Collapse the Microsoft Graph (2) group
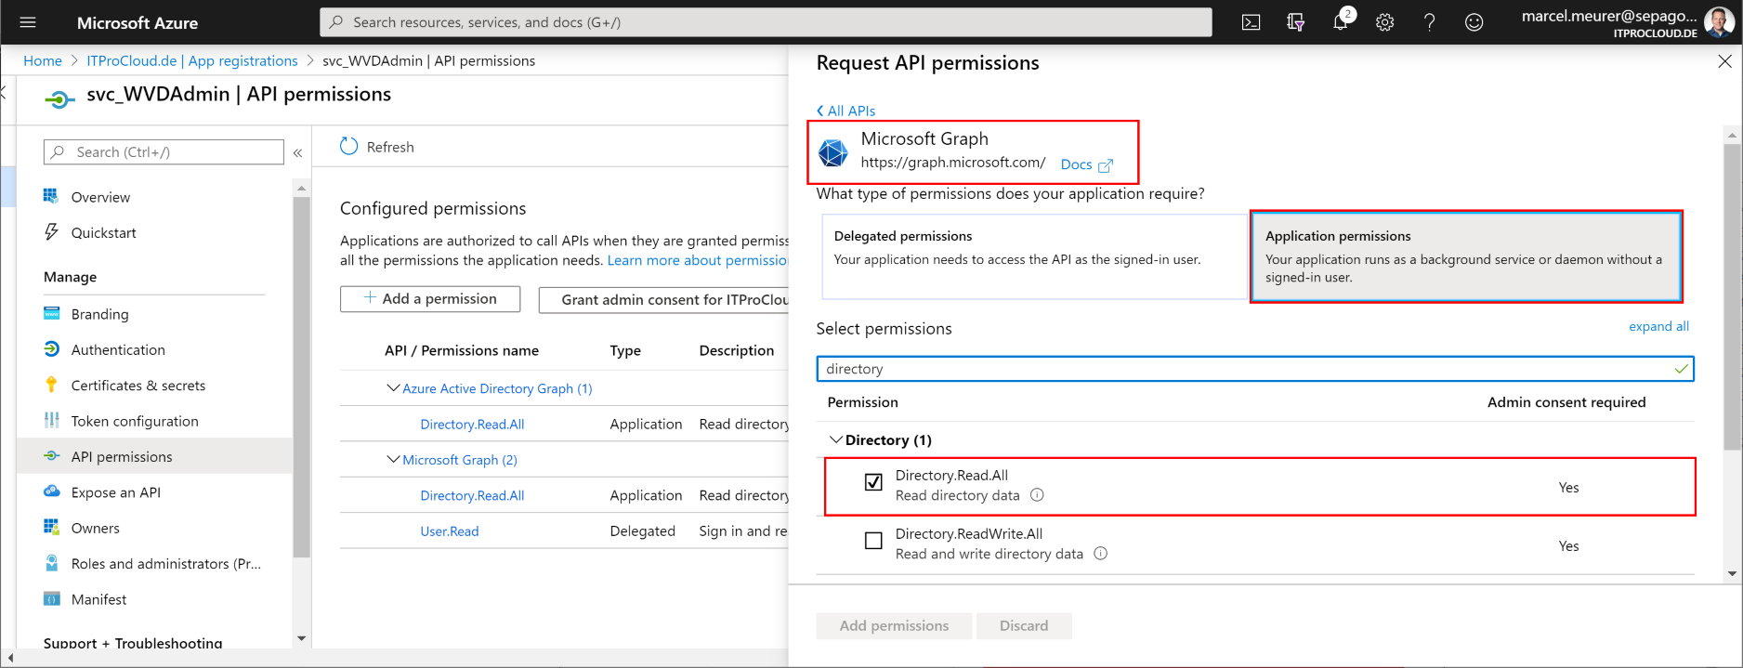Image resolution: width=1743 pixels, height=668 pixels. click(x=393, y=459)
